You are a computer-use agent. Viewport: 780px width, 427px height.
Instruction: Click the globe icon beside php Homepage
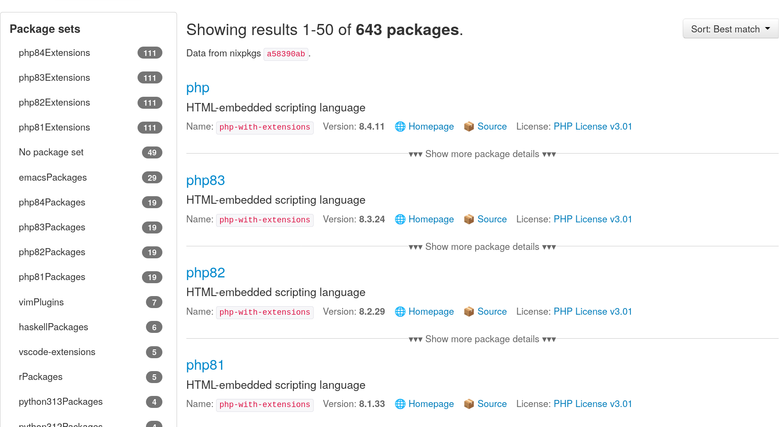pyautogui.click(x=400, y=127)
